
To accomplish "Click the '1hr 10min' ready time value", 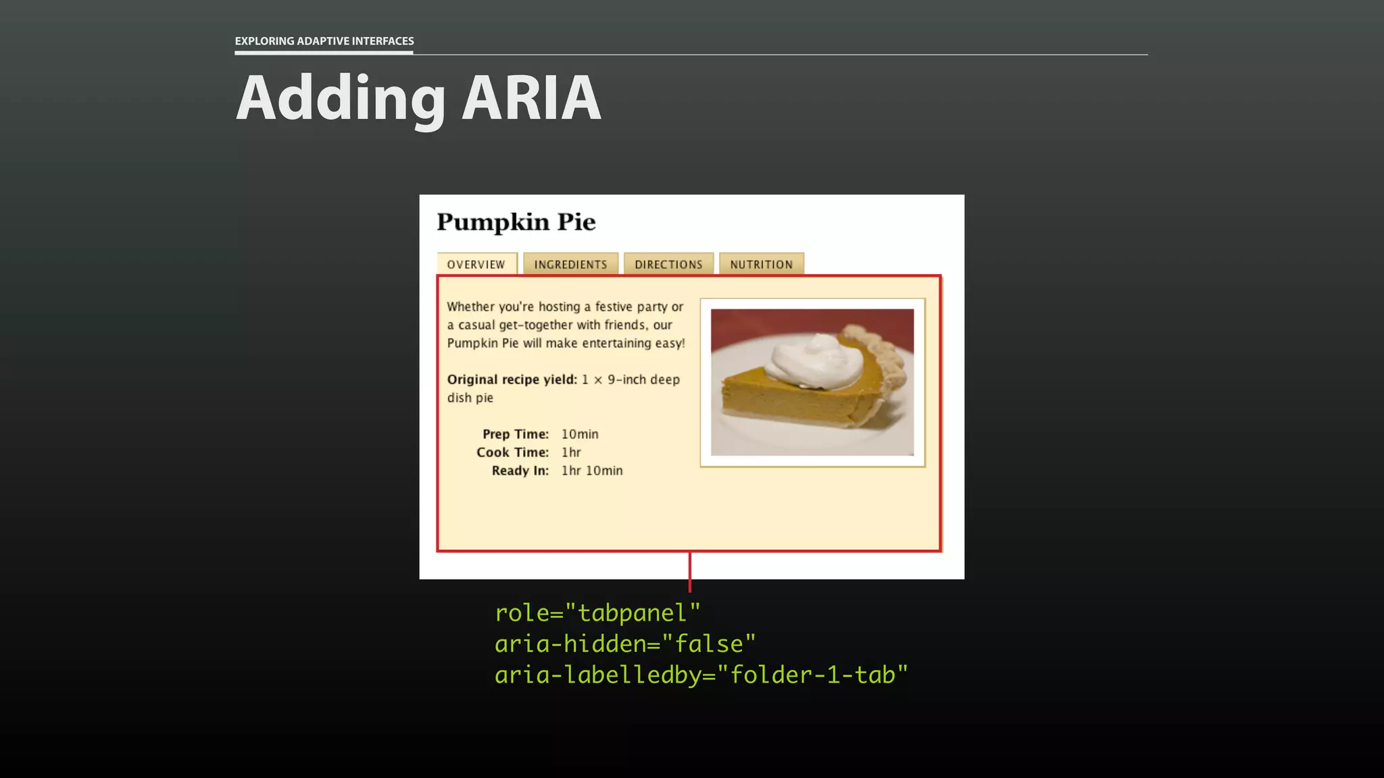I will [x=592, y=471].
